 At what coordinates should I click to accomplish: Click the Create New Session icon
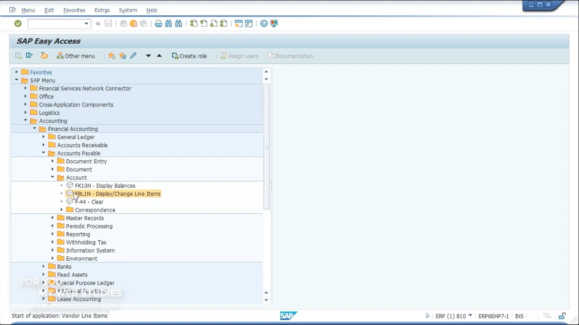click(239, 24)
